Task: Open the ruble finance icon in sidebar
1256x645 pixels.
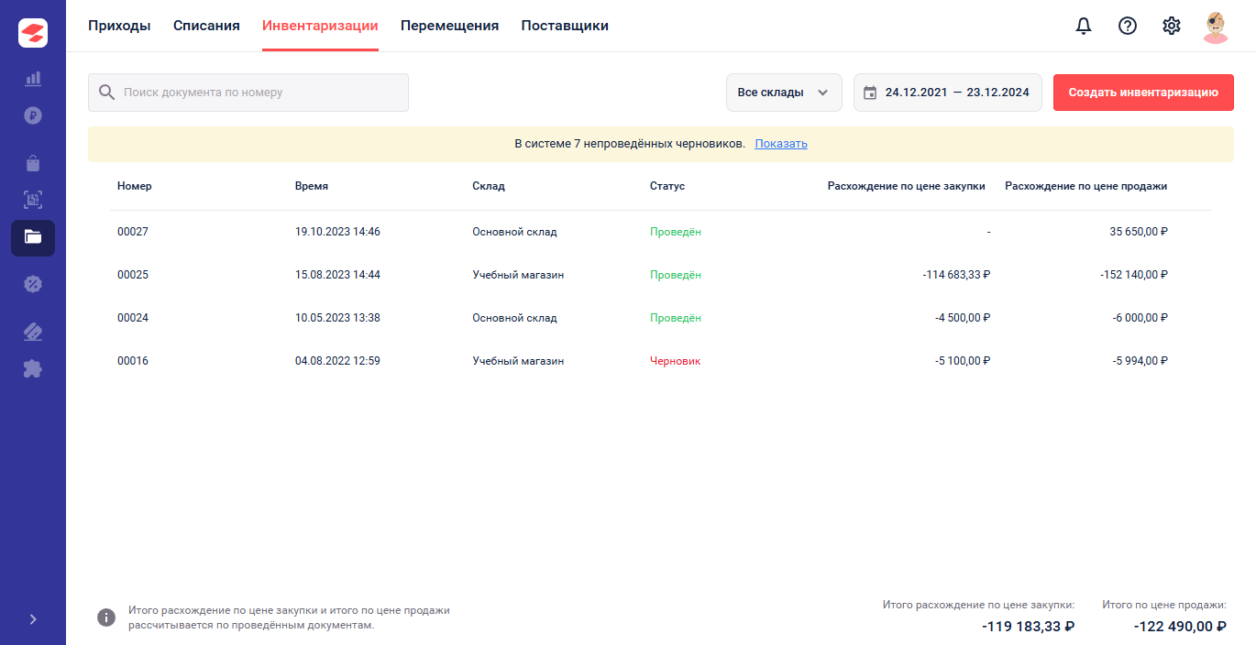Action: pyautogui.click(x=33, y=116)
